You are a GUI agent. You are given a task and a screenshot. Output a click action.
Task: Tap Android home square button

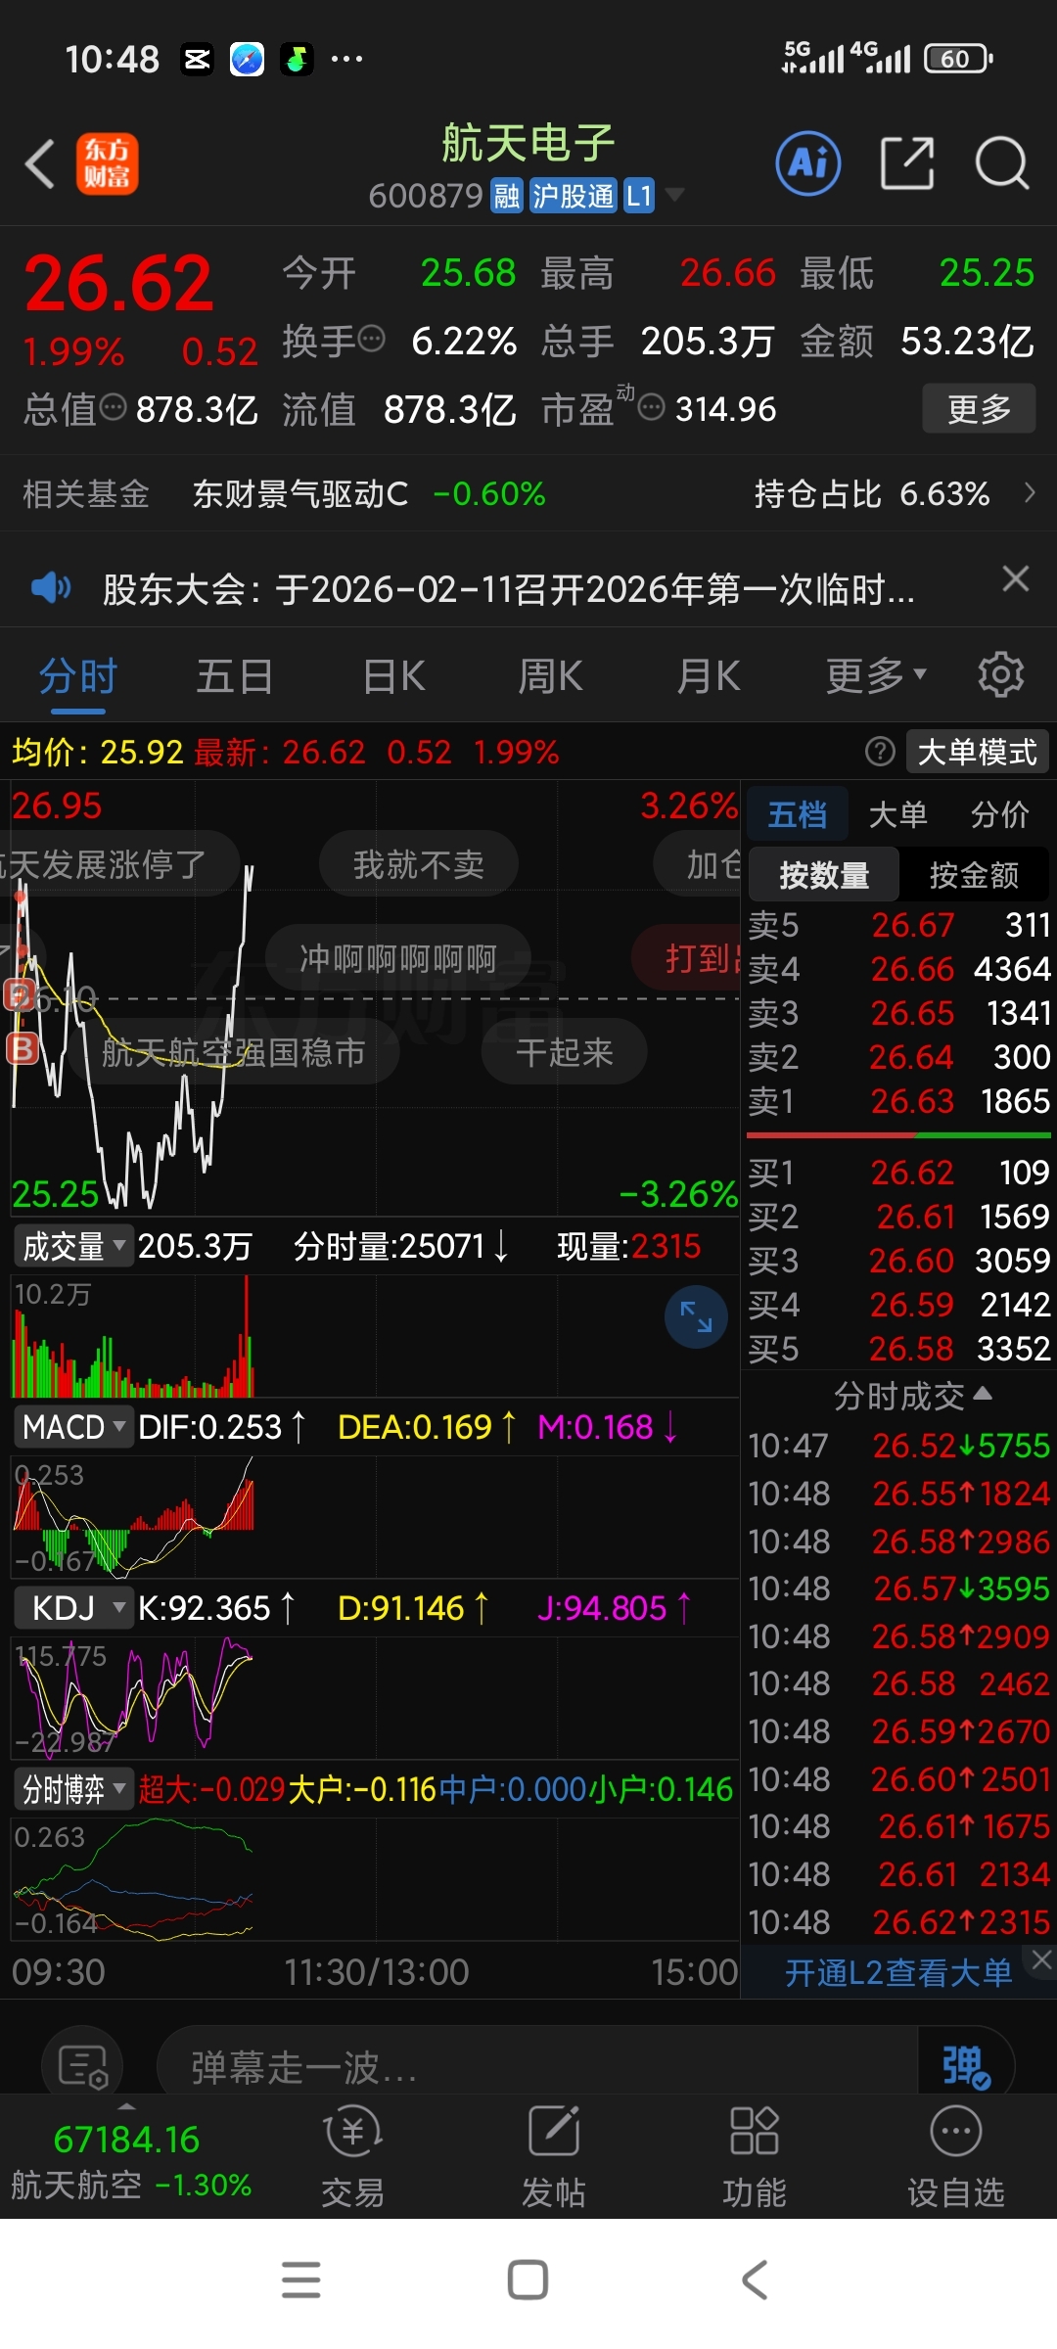(528, 2280)
